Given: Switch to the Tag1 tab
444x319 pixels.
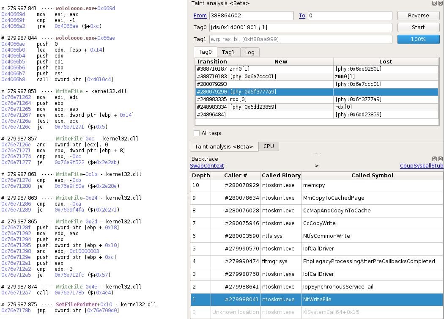Looking at the screenshot, I should click(228, 52).
